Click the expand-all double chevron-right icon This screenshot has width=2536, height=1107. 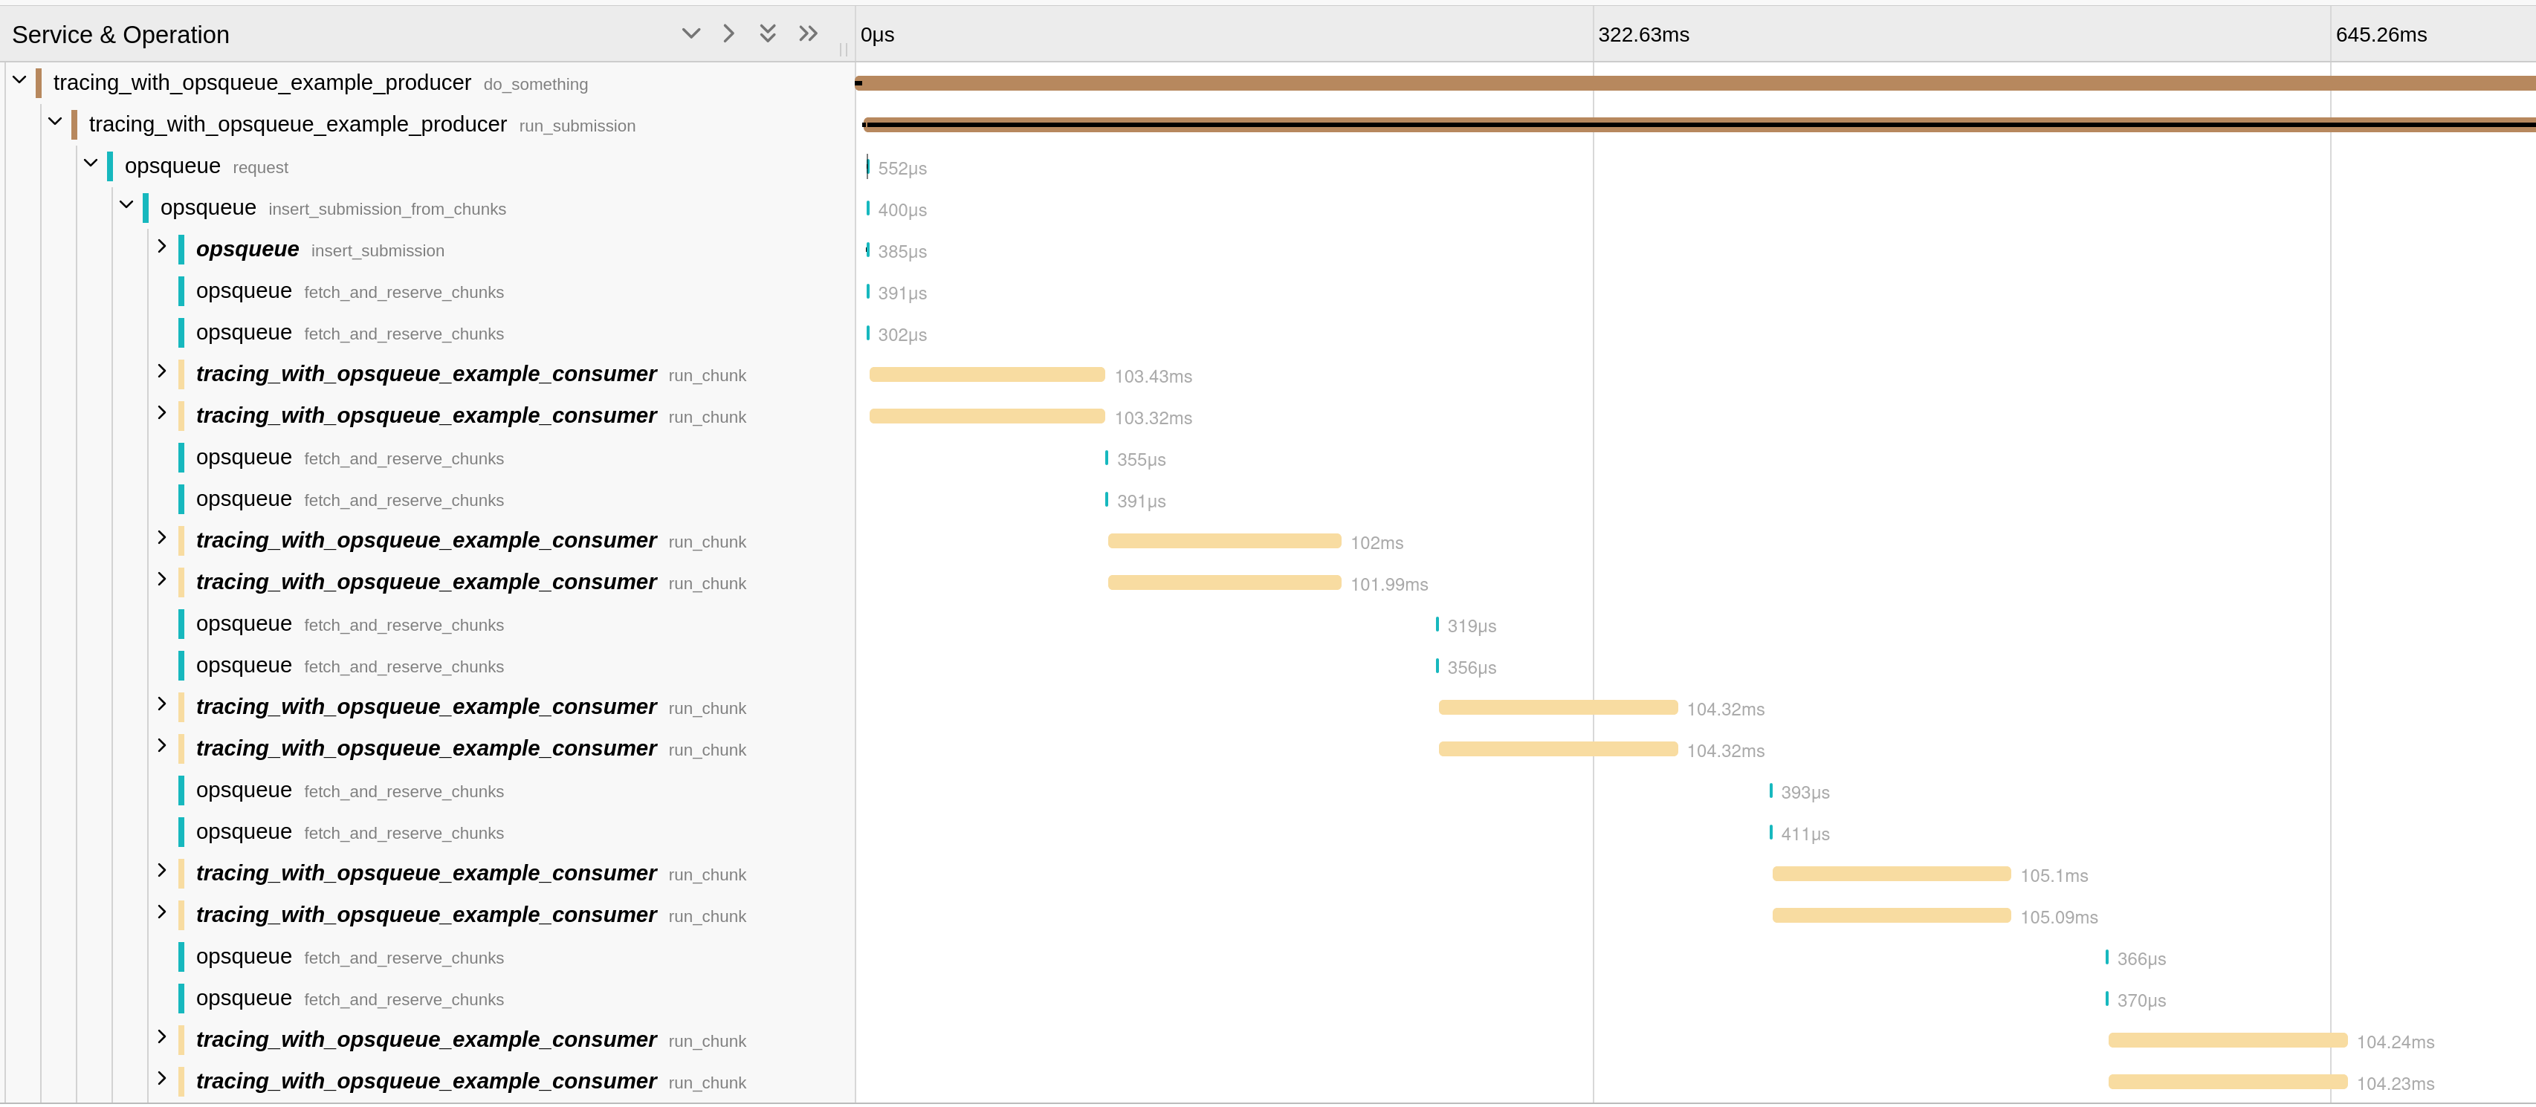808,33
